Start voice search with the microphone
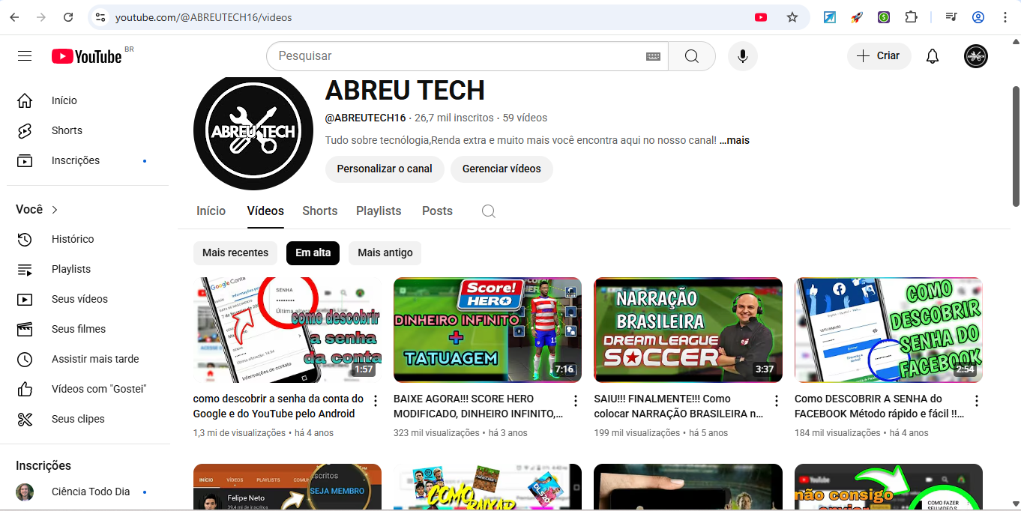The image size is (1021, 511). point(743,56)
